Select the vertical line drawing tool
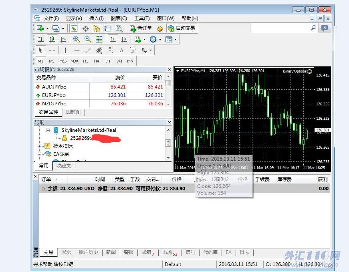Screen dimensions: 349x272 (x=65, y=50)
